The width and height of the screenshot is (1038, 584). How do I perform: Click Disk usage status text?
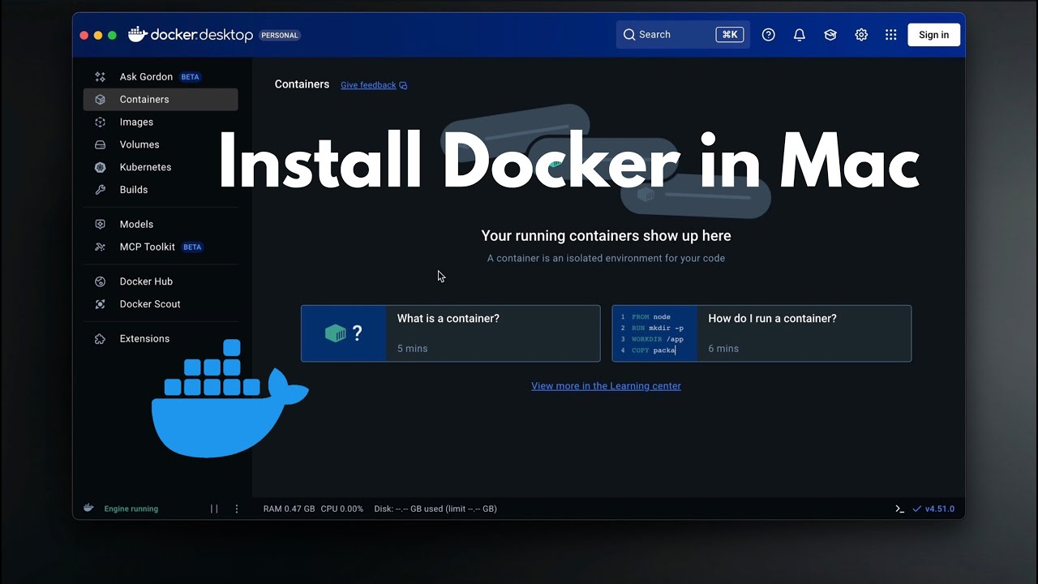tap(435, 509)
